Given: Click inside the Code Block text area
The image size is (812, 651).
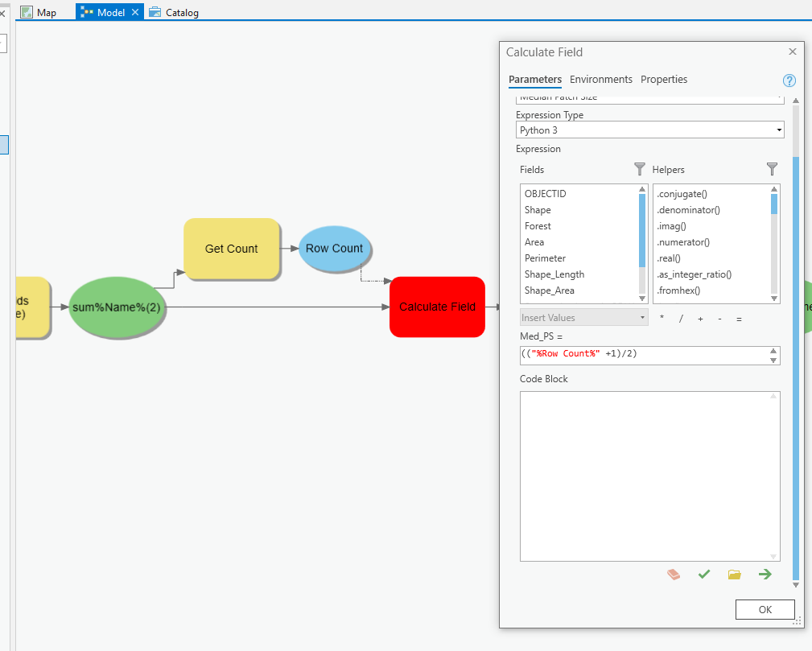Looking at the screenshot, I should pyautogui.click(x=649, y=476).
